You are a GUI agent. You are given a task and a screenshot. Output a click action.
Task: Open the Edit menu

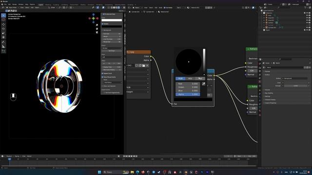point(9,4)
